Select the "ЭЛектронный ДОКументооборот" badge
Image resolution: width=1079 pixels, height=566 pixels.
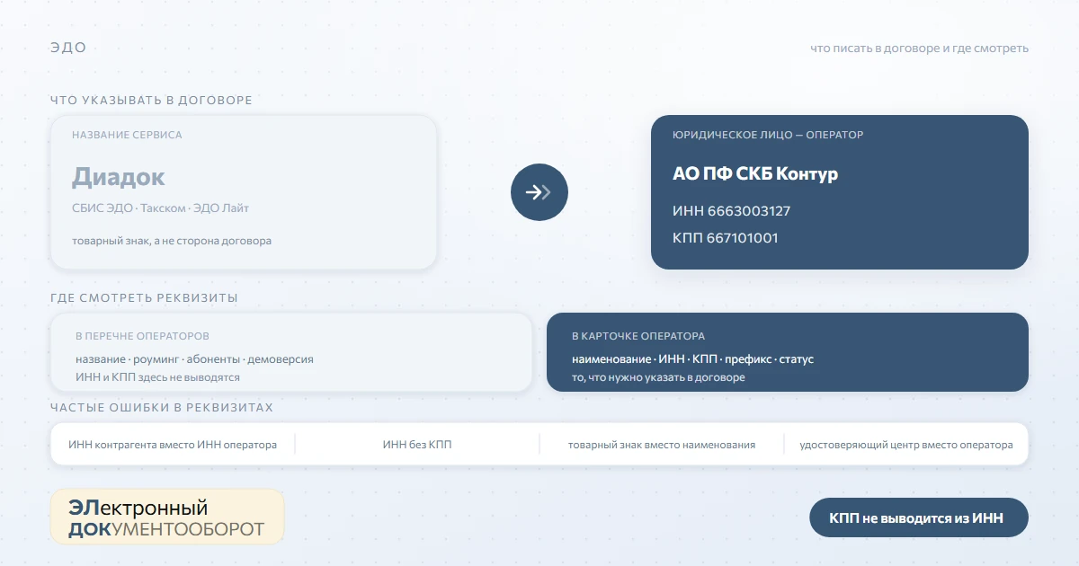coord(167,517)
